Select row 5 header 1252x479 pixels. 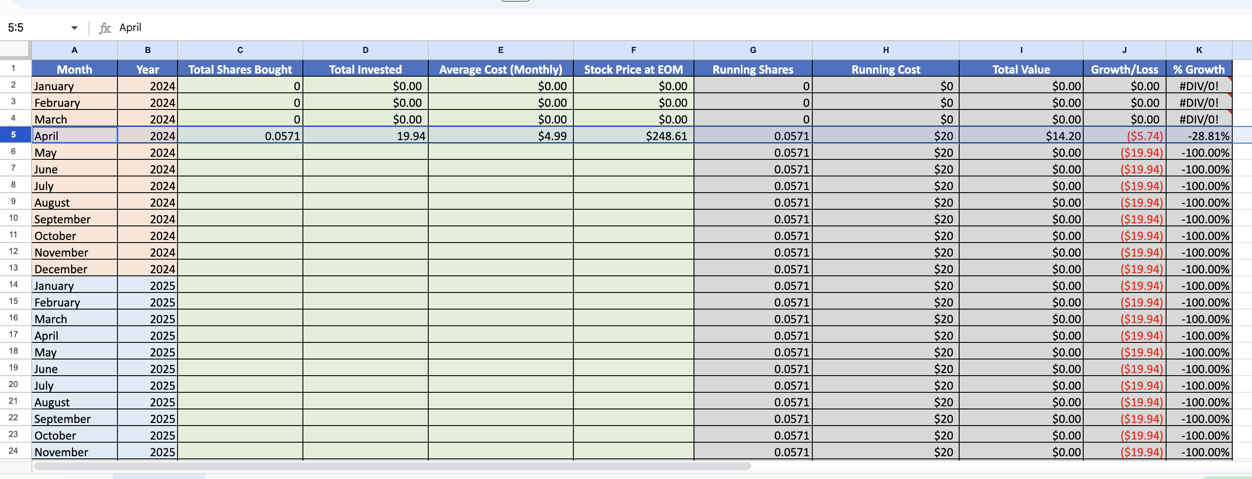14,135
